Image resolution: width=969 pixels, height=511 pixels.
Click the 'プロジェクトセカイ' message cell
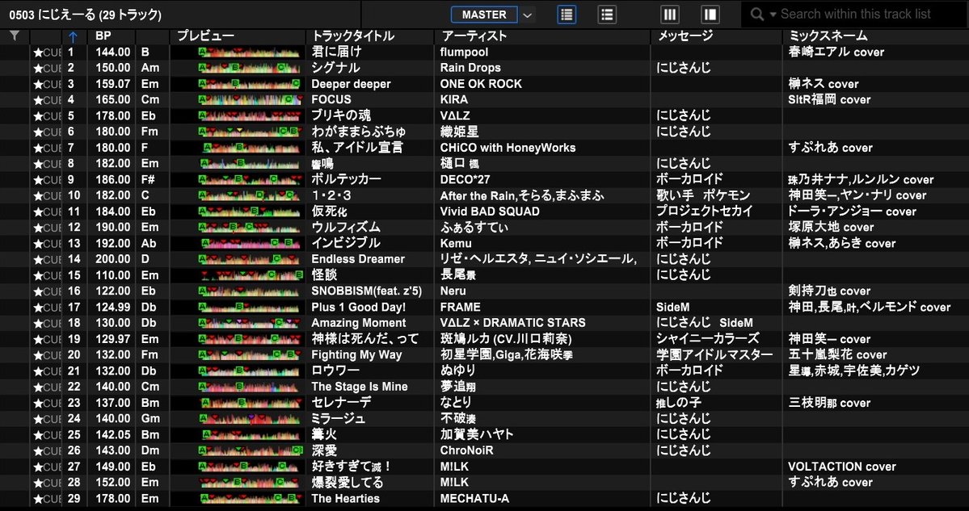[705, 212]
